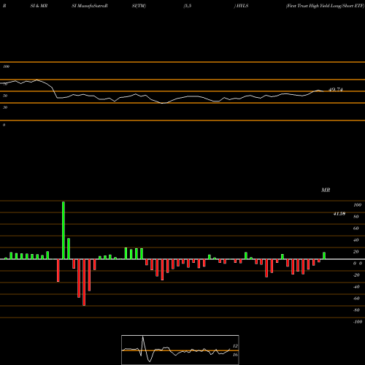
Task: Click the 'SI(TM)' header label
Action: [x=139, y=6]
